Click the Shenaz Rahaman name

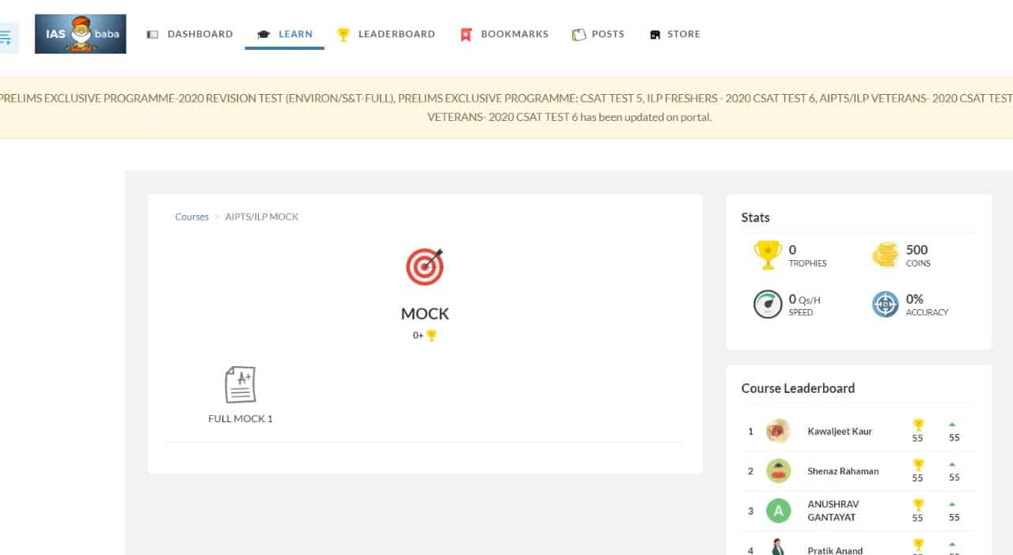coord(843,471)
